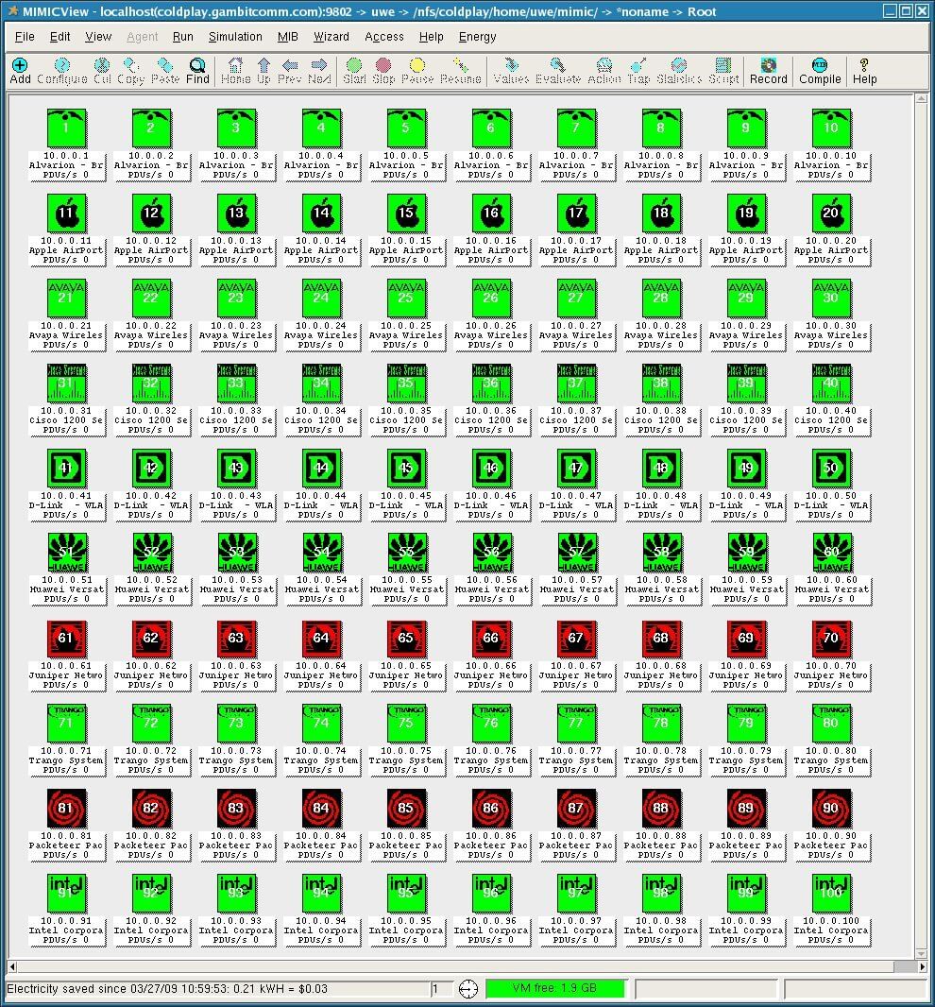Image resolution: width=935 pixels, height=1007 pixels.
Task: Click the Action toolbar icon
Action: pos(604,71)
